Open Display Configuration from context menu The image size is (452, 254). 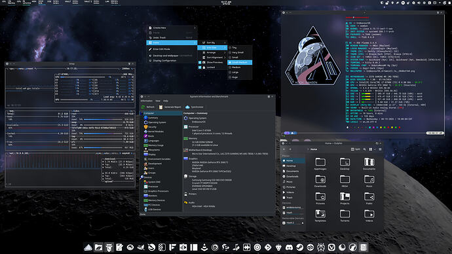click(x=172, y=60)
